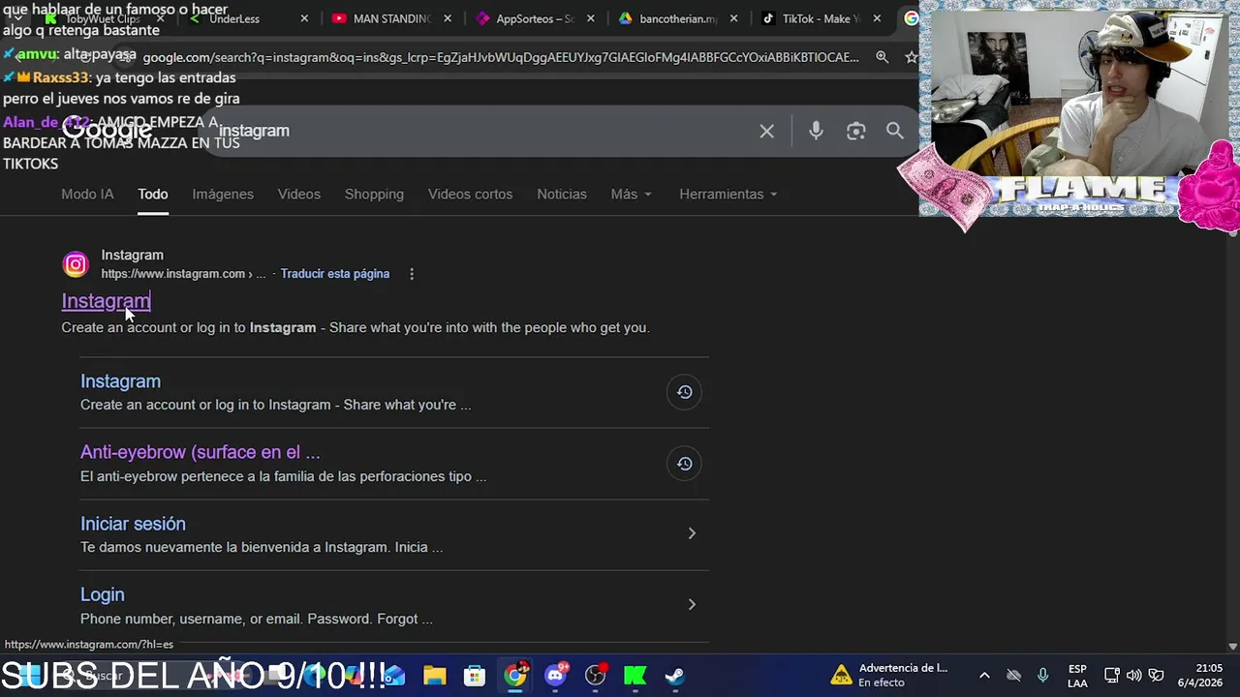The height and width of the screenshot is (697, 1240).
Task: Select the Todo results tab
Action: point(153,195)
